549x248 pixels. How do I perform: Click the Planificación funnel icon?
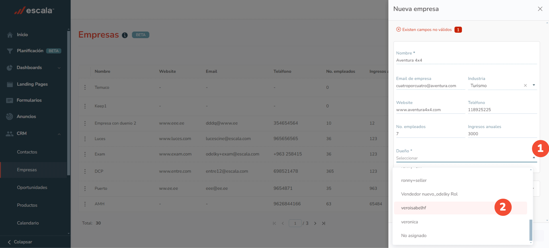[x=10, y=51]
